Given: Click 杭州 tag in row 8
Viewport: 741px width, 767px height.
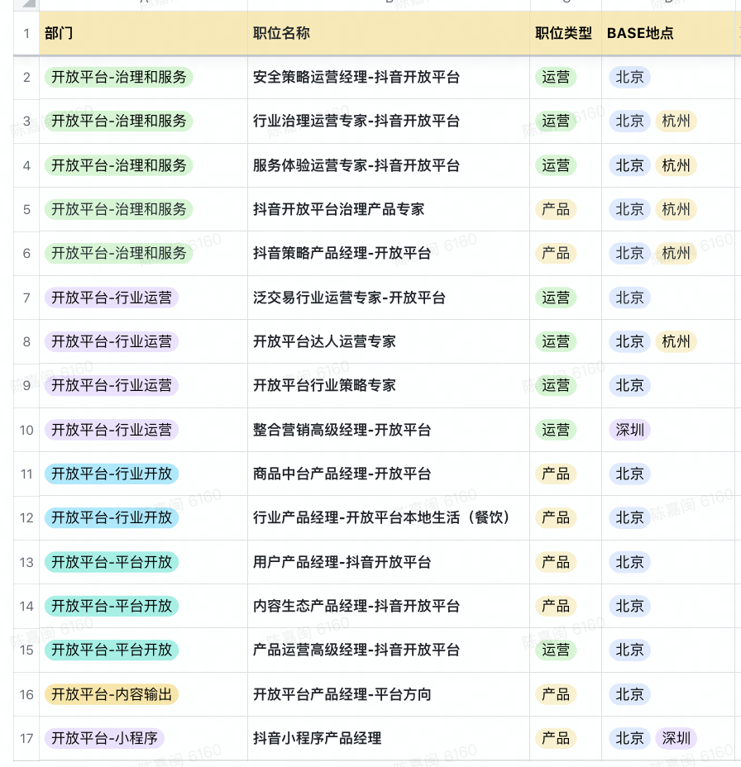Looking at the screenshot, I should (x=676, y=341).
